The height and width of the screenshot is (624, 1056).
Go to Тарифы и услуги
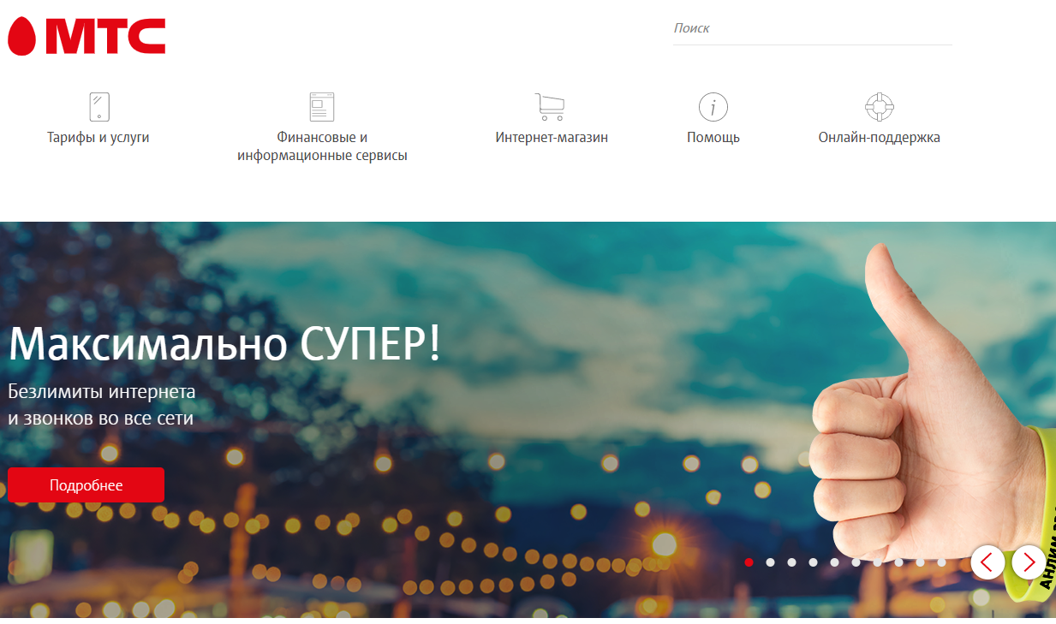(98, 137)
